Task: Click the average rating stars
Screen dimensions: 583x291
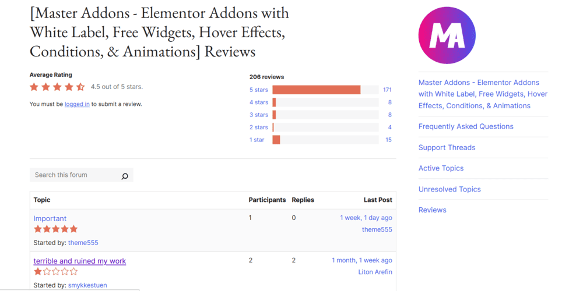Action: [57, 87]
